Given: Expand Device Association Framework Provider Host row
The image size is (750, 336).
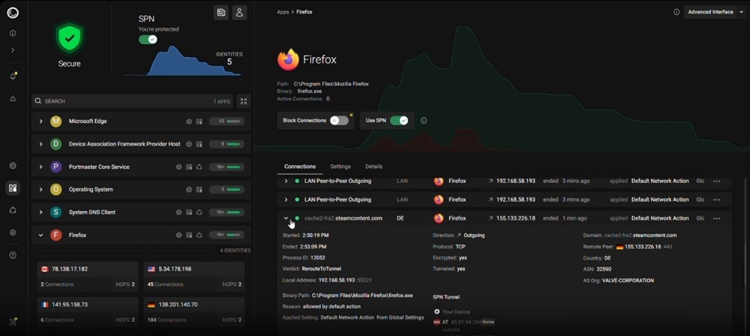Looking at the screenshot, I should [41, 144].
